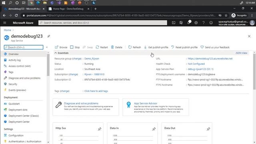Refresh the overview page
Image resolution: width=256 pixels, height=144 pixels.
(134, 47)
